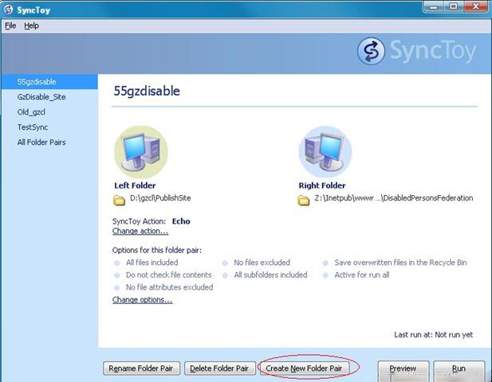Screen dimensions: 492x382
Task: Click the Right Folder label
Action: (x=322, y=185)
